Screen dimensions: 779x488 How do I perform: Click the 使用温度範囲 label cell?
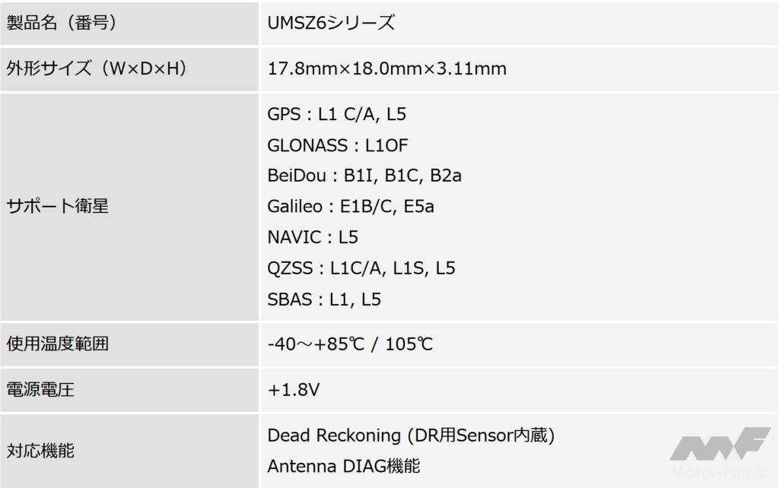pyautogui.click(x=58, y=344)
